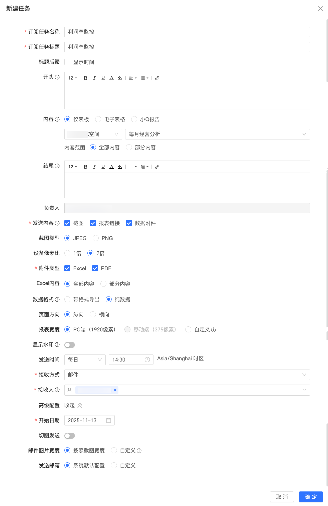328x506 pixels.
Task: Click Bold in the 结尾 editor toolbar
Action: point(85,167)
